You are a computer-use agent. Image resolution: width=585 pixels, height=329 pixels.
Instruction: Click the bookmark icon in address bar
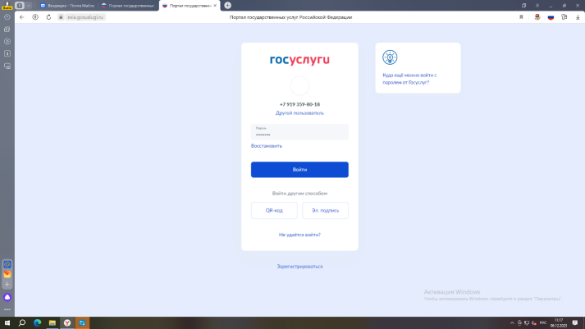[x=521, y=16]
